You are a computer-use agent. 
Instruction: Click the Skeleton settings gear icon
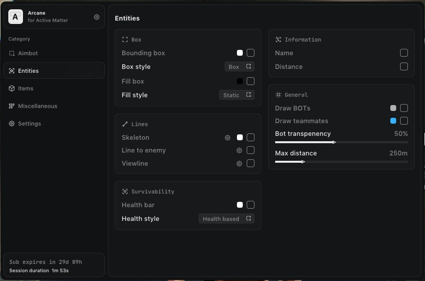(228, 138)
